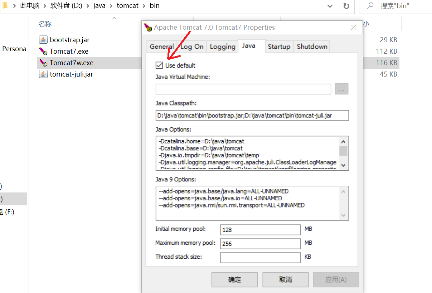Click the Thread stack size field
The height and width of the screenshot is (293, 432).
coord(260,257)
